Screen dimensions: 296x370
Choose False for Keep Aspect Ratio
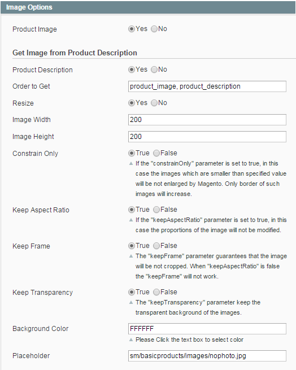(x=156, y=210)
